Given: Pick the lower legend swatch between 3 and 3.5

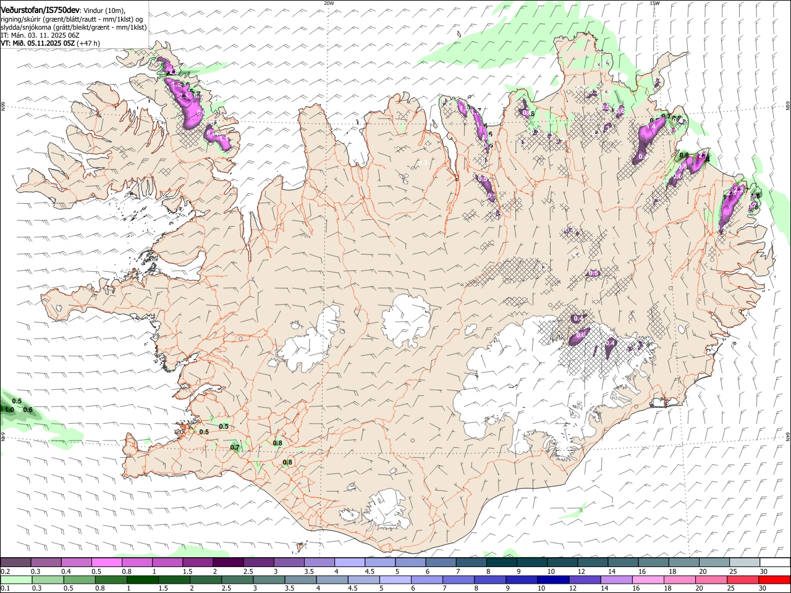Looking at the screenshot, I should (269, 580).
